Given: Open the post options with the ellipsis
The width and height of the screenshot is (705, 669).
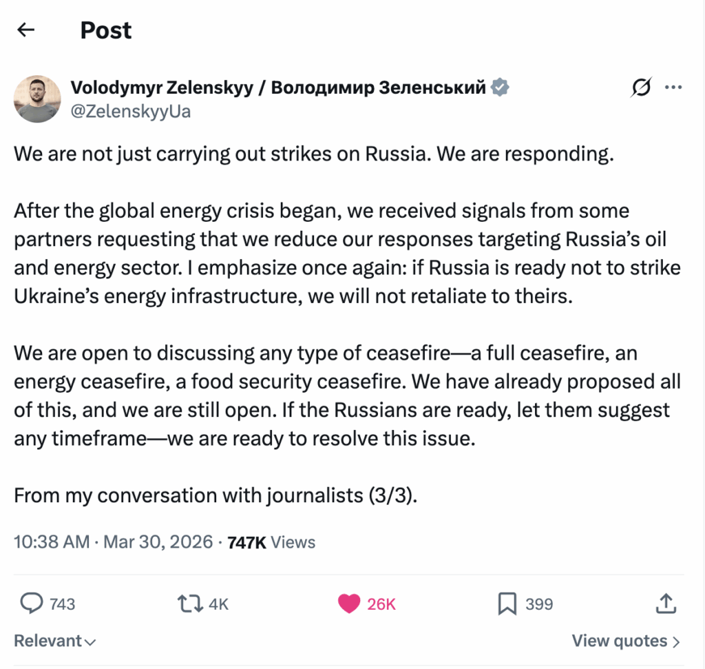Looking at the screenshot, I should point(673,87).
